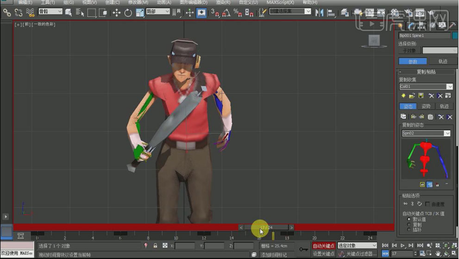Open the named selection sets dropdown
The height and width of the screenshot is (259, 459).
pyautogui.click(x=290, y=11)
